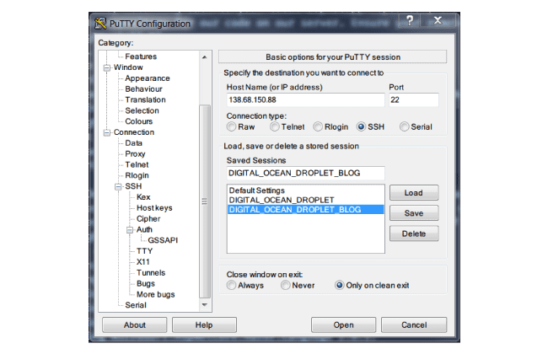Image resolution: width=548 pixels, height=354 pixels.
Task: Open the GSSAPI settings
Action: tap(163, 240)
